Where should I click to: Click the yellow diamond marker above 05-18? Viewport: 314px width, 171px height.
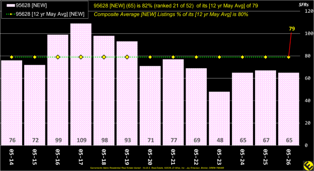pyautogui.click(x=104, y=57)
